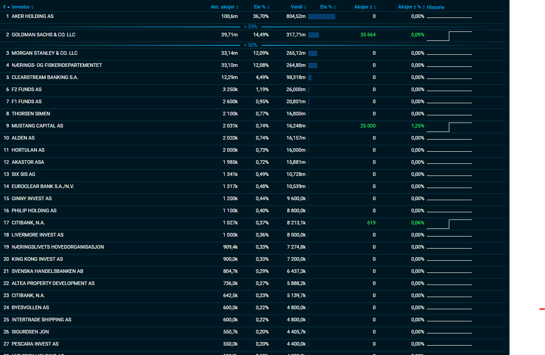This screenshot has height=355, width=545.
Task: Click the 804,52m Verdi value
Action: pos(296,16)
